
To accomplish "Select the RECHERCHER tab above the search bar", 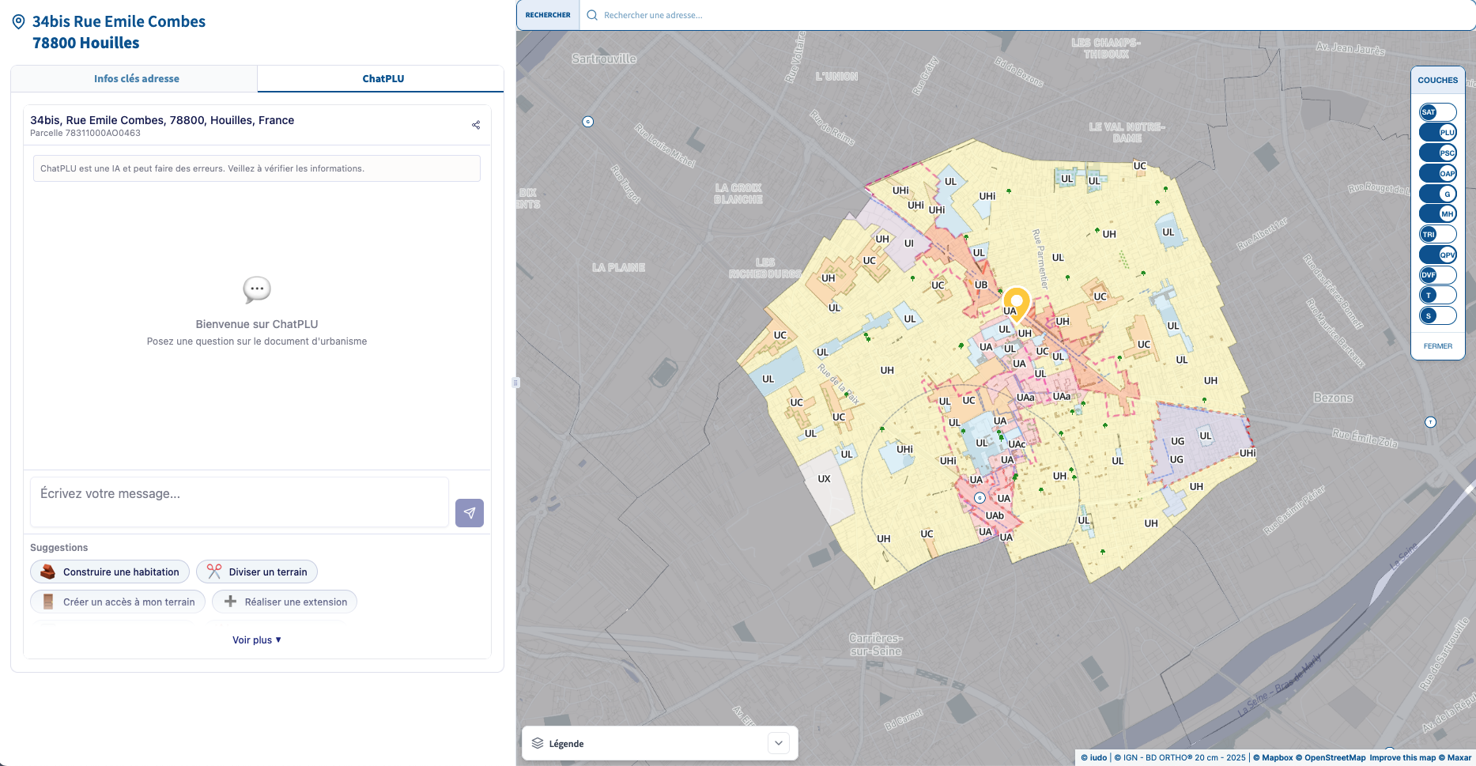I will point(547,14).
